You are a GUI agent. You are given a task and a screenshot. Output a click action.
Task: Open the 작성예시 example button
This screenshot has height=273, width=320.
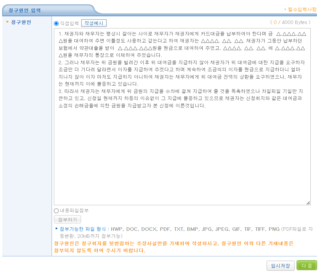coord(94,23)
